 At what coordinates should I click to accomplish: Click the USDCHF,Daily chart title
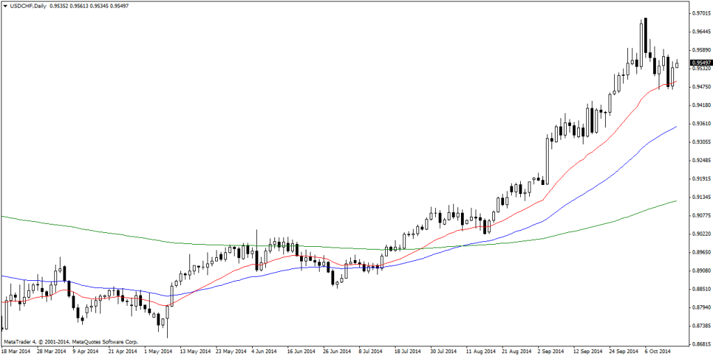28,6
